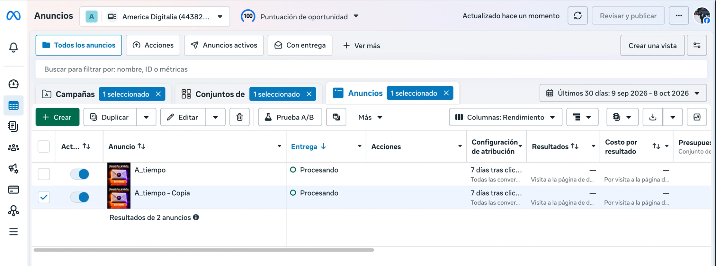Viewport: 716px width, 266px height.
Task: Sort by Anuncio column arrows
Action: 141,146
